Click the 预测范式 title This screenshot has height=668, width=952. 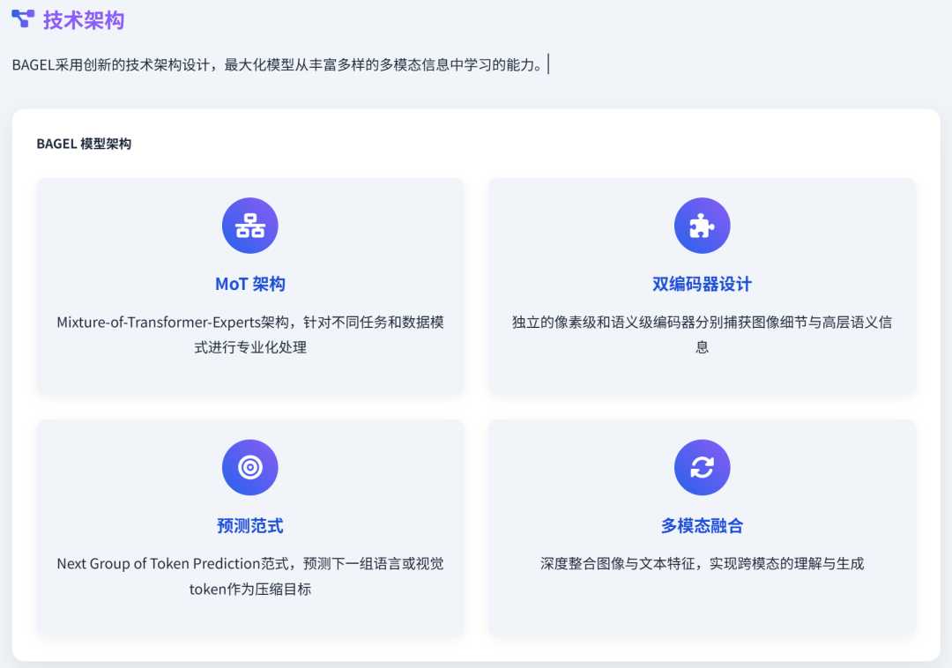click(250, 525)
